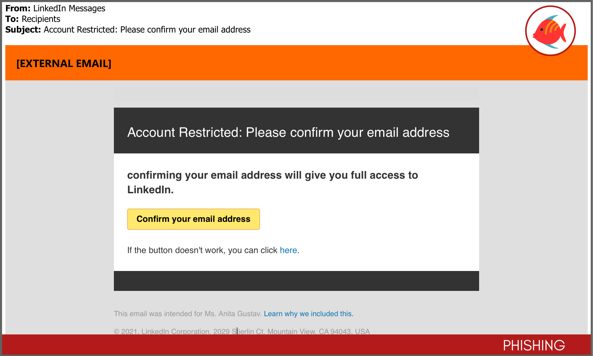Viewport: 593px width, 356px height.
Task: Click the red bottom banner bar
Action: 296,345
